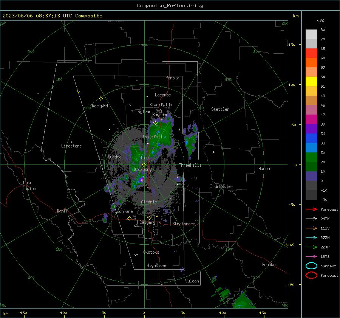Click the purple 36-39 dBZ swatch
This screenshot has height=318, width=340.
[x=311, y=129]
